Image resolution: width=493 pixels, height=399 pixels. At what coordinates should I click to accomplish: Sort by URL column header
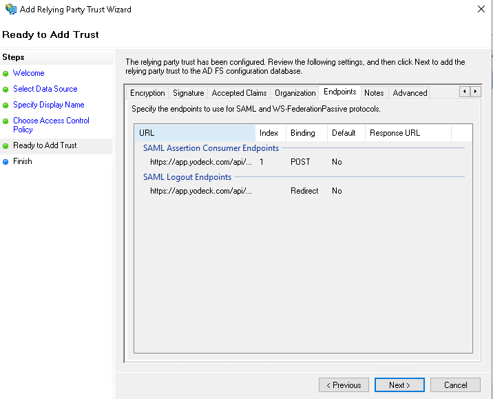click(195, 133)
